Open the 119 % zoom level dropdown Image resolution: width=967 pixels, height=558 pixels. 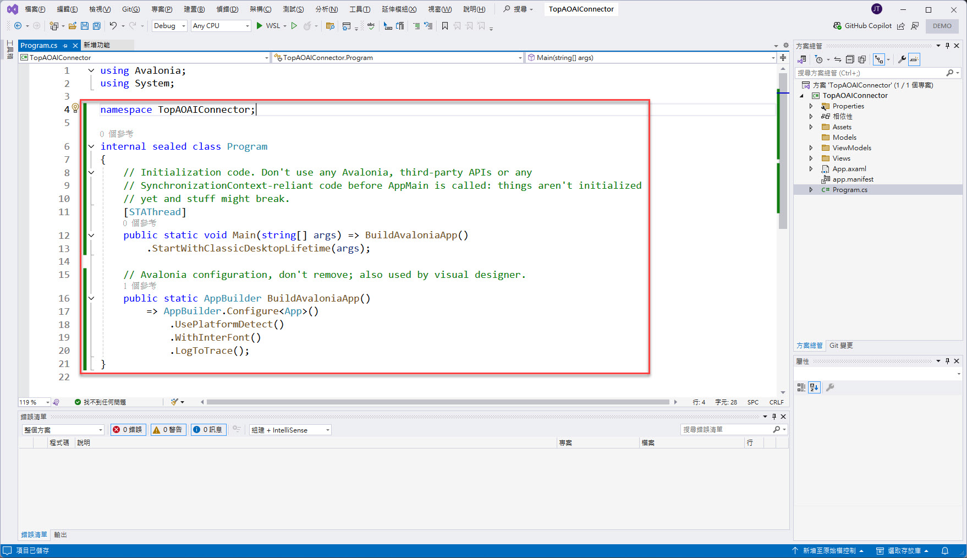point(35,402)
